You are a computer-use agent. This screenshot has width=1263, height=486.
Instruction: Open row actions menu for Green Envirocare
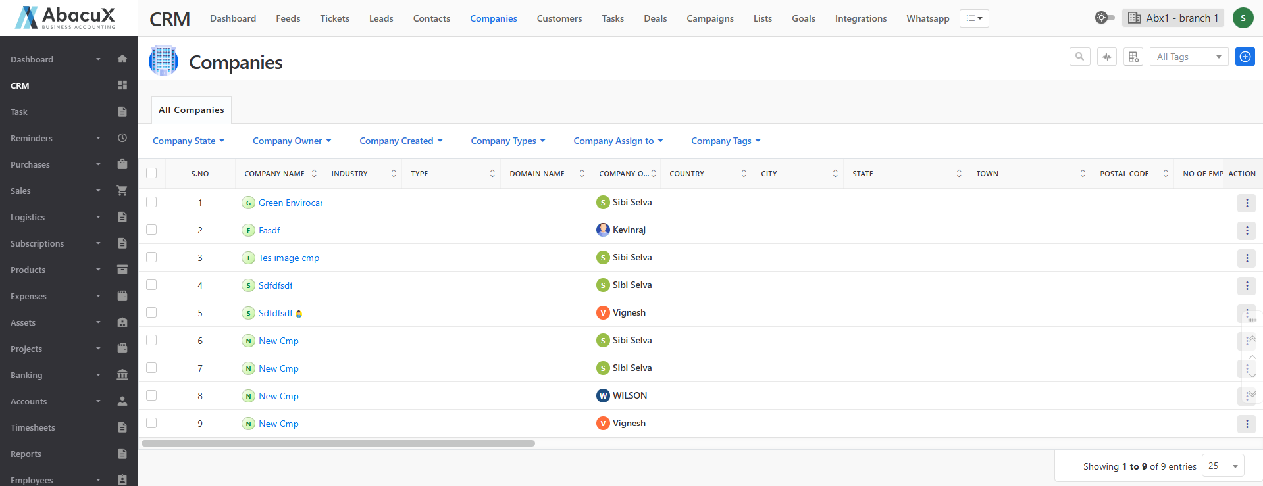coord(1247,203)
